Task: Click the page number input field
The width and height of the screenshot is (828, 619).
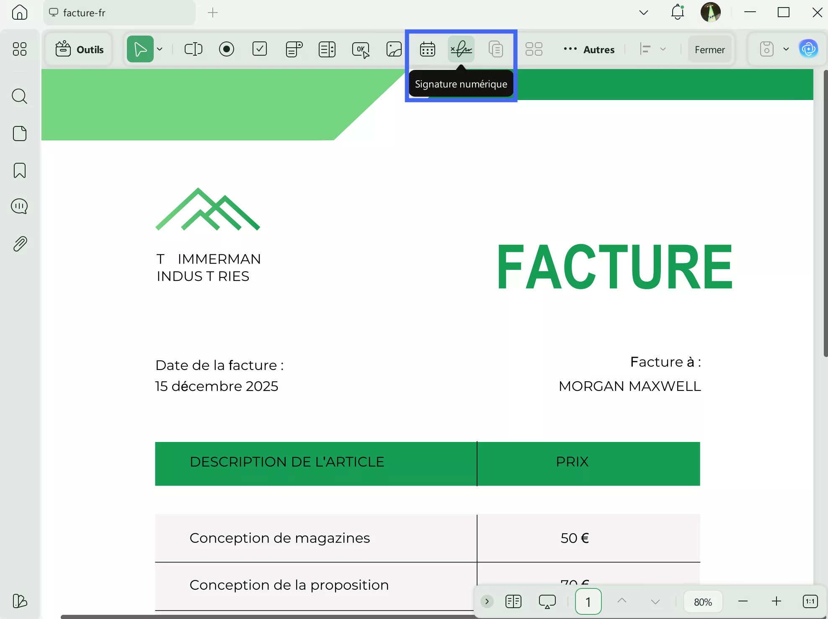Action: pos(588,601)
